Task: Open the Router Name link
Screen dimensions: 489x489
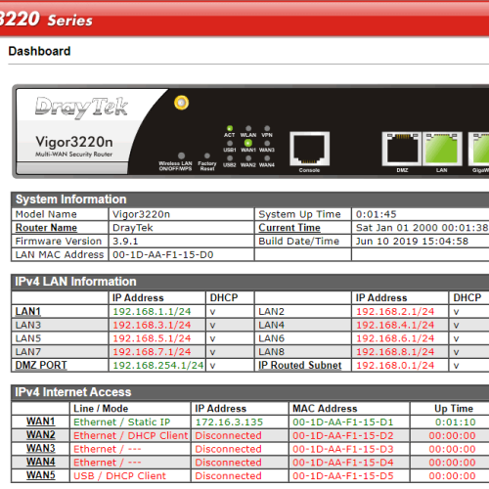Action: (46, 228)
